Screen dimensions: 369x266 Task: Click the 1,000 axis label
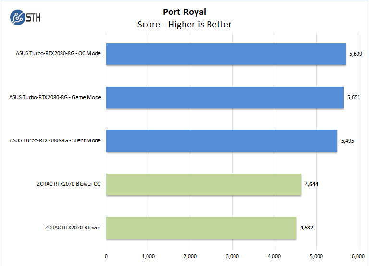[148, 256]
